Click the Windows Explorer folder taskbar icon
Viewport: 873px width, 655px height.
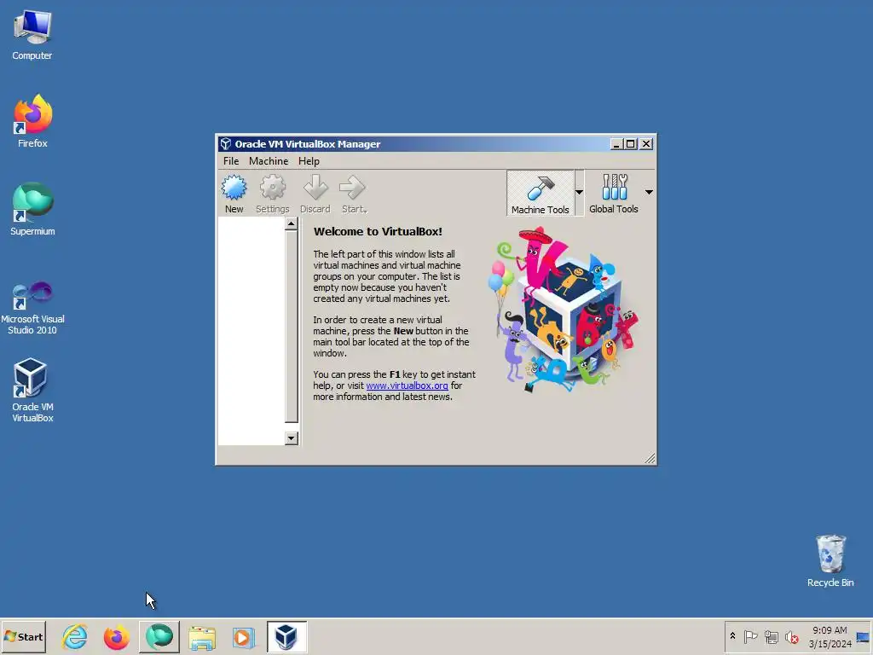pyautogui.click(x=202, y=636)
